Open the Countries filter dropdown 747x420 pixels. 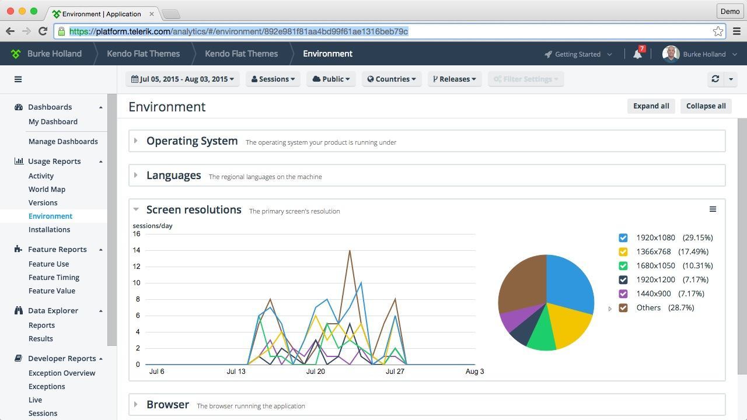point(391,79)
